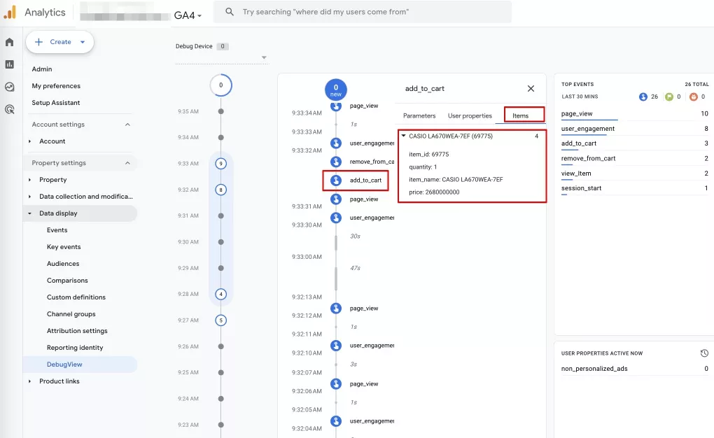Click the item_id: 69775 value

coord(429,155)
